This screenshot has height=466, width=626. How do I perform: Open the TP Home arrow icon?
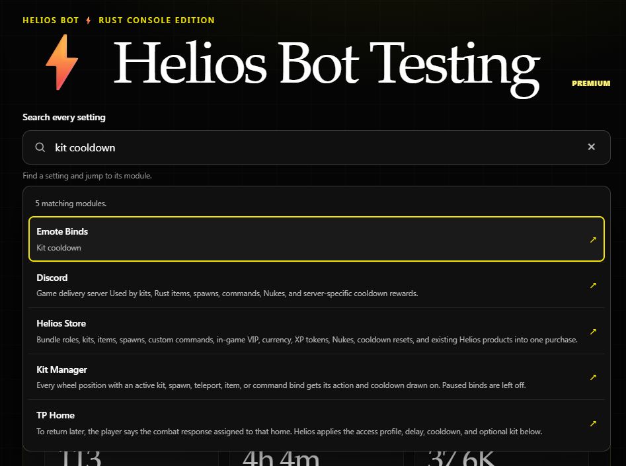(x=593, y=423)
